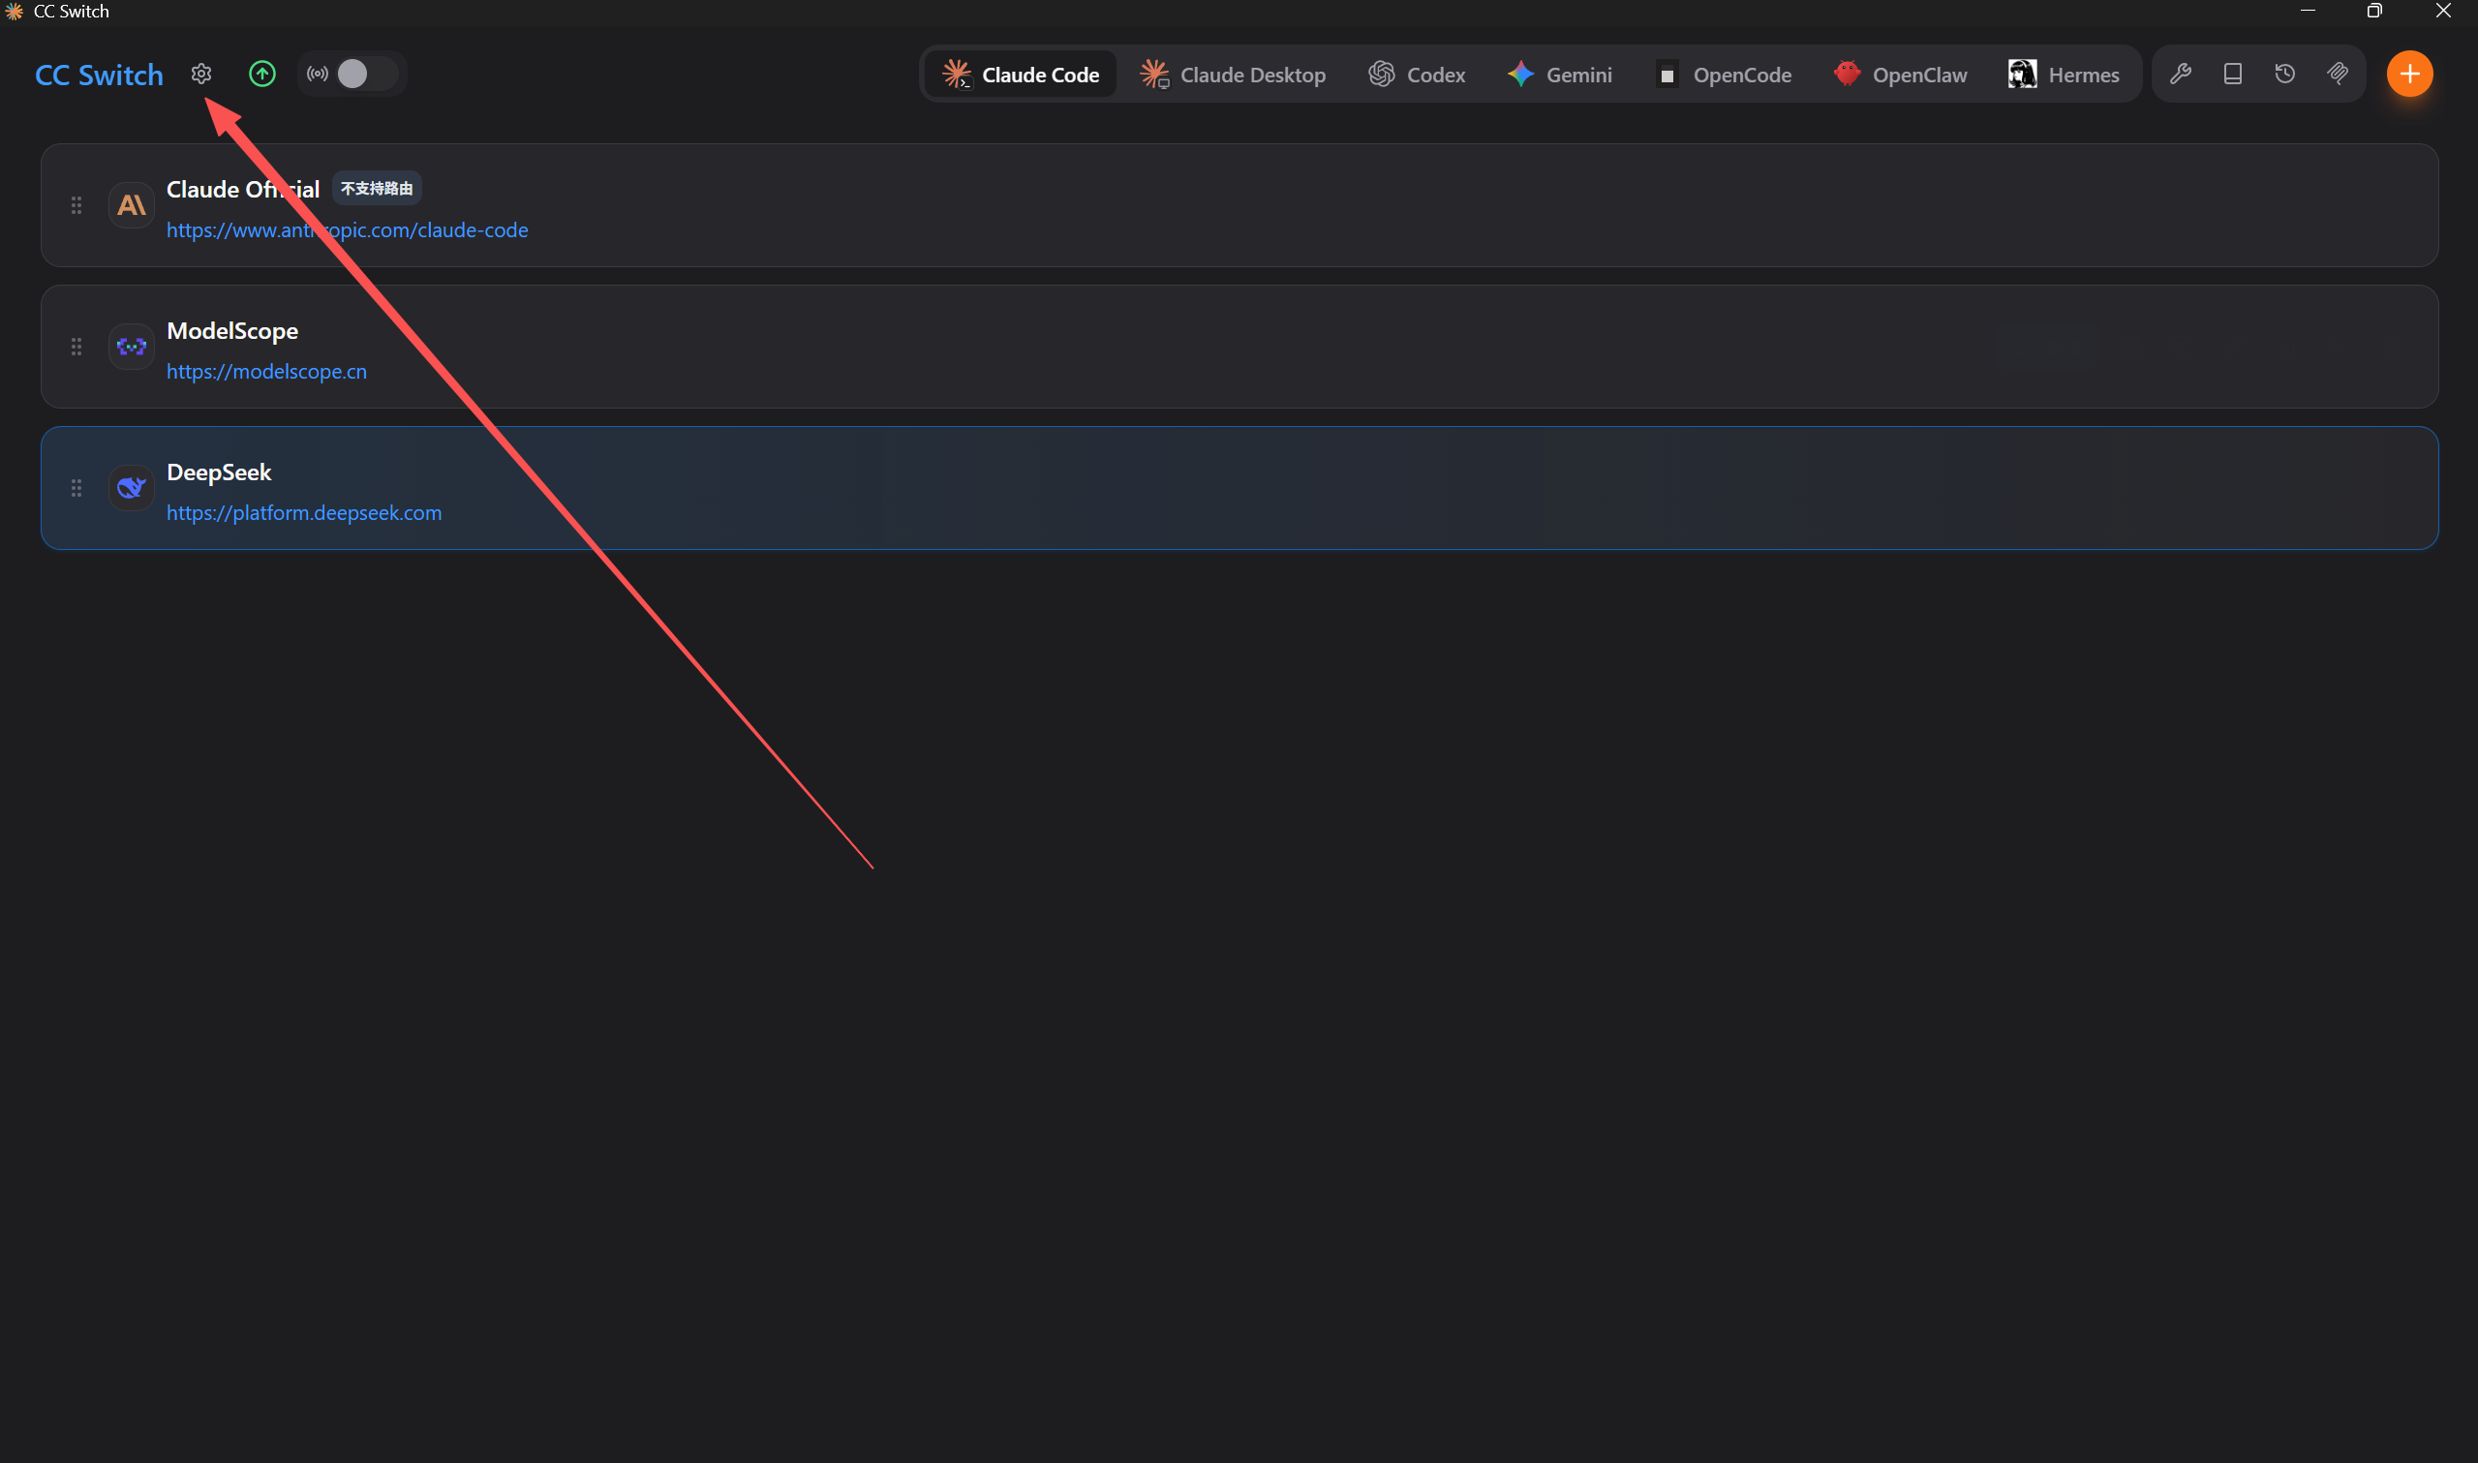The height and width of the screenshot is (1463, 2478).
Task: Click the CC Switch text in the title bar
Action: click(x=71, y=11)
